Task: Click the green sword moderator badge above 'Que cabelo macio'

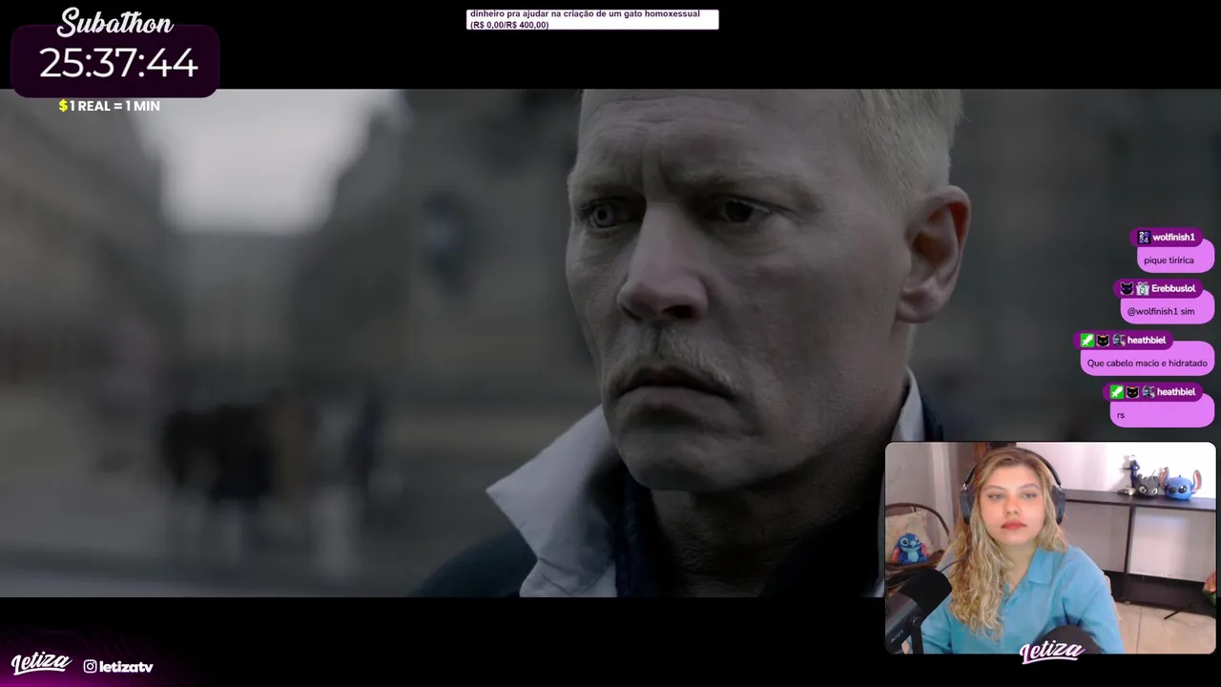Action: [1086, 341]
